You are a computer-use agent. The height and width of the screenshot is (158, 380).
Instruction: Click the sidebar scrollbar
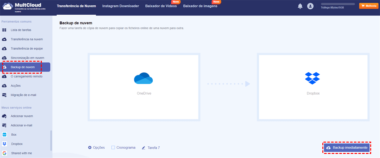(51, 141)
